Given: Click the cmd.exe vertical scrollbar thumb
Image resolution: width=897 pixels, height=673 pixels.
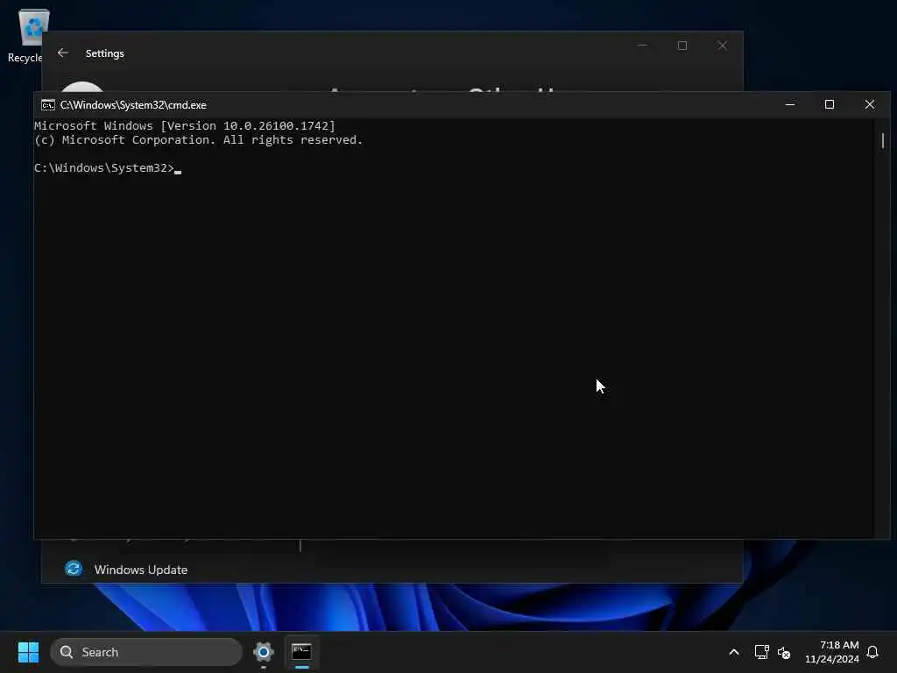Looking at the screenshot, I should point(883,140).
